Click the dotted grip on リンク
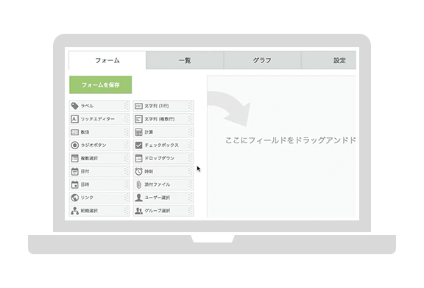This screenshot has width=424, height=288. (x=127, y=198)
